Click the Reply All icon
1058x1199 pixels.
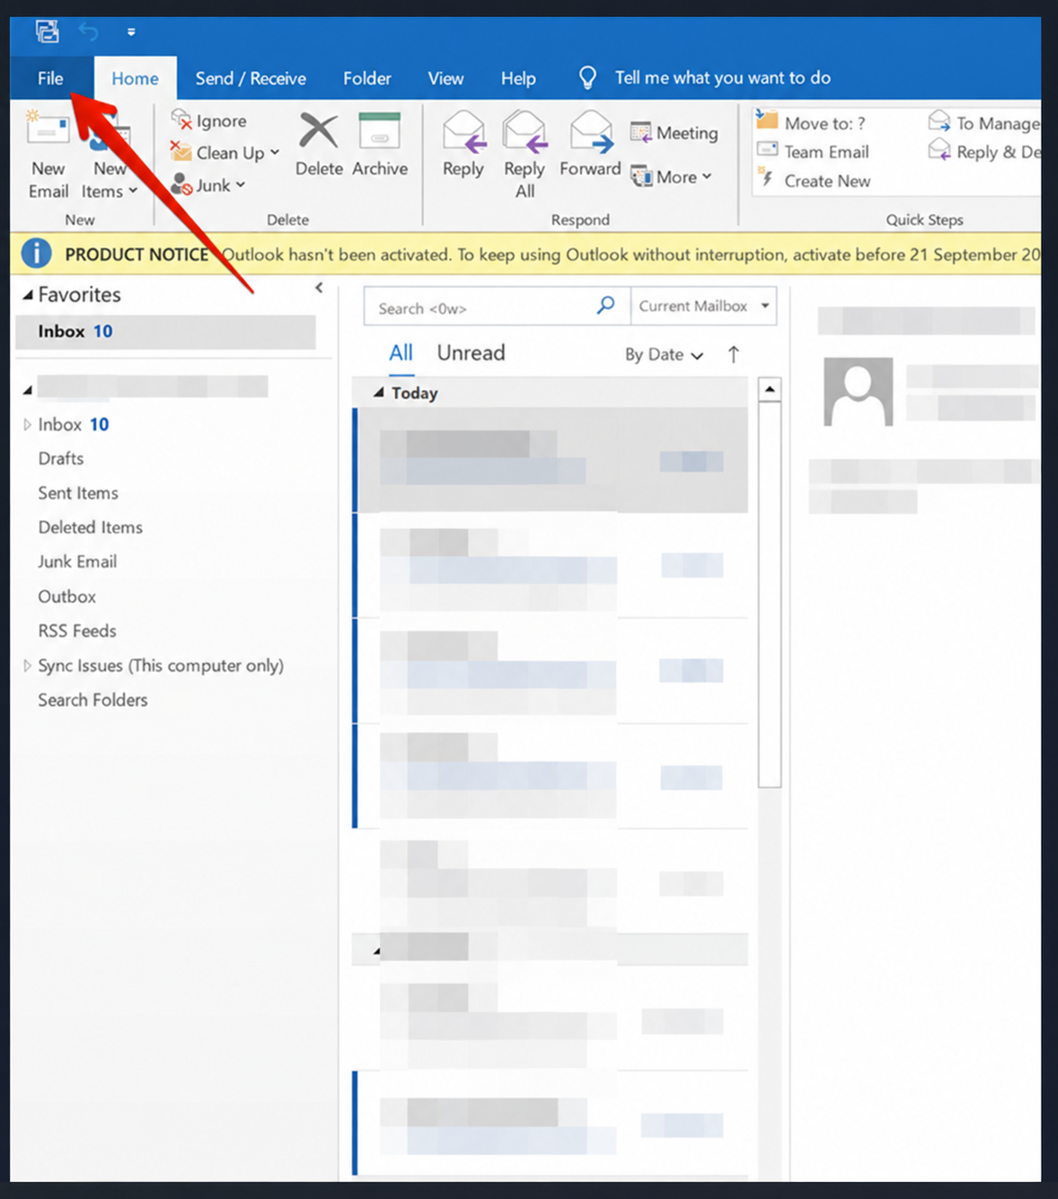point(525,131)
